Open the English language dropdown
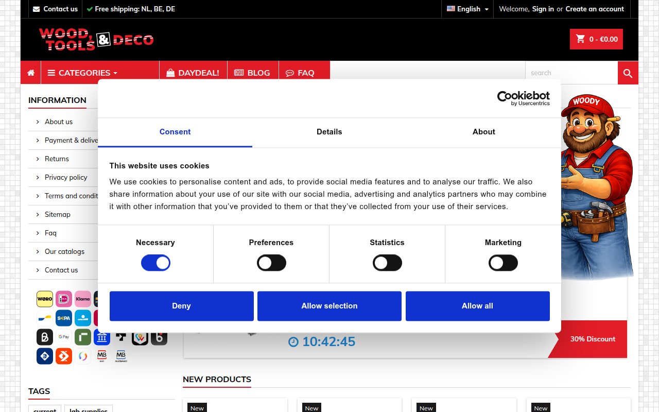Viewport: 659px width, 412px height. pos(467,9)
